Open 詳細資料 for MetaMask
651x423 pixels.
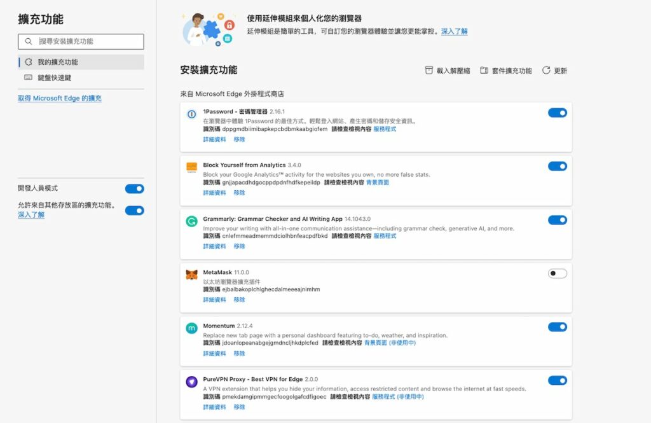pos(215,300)
